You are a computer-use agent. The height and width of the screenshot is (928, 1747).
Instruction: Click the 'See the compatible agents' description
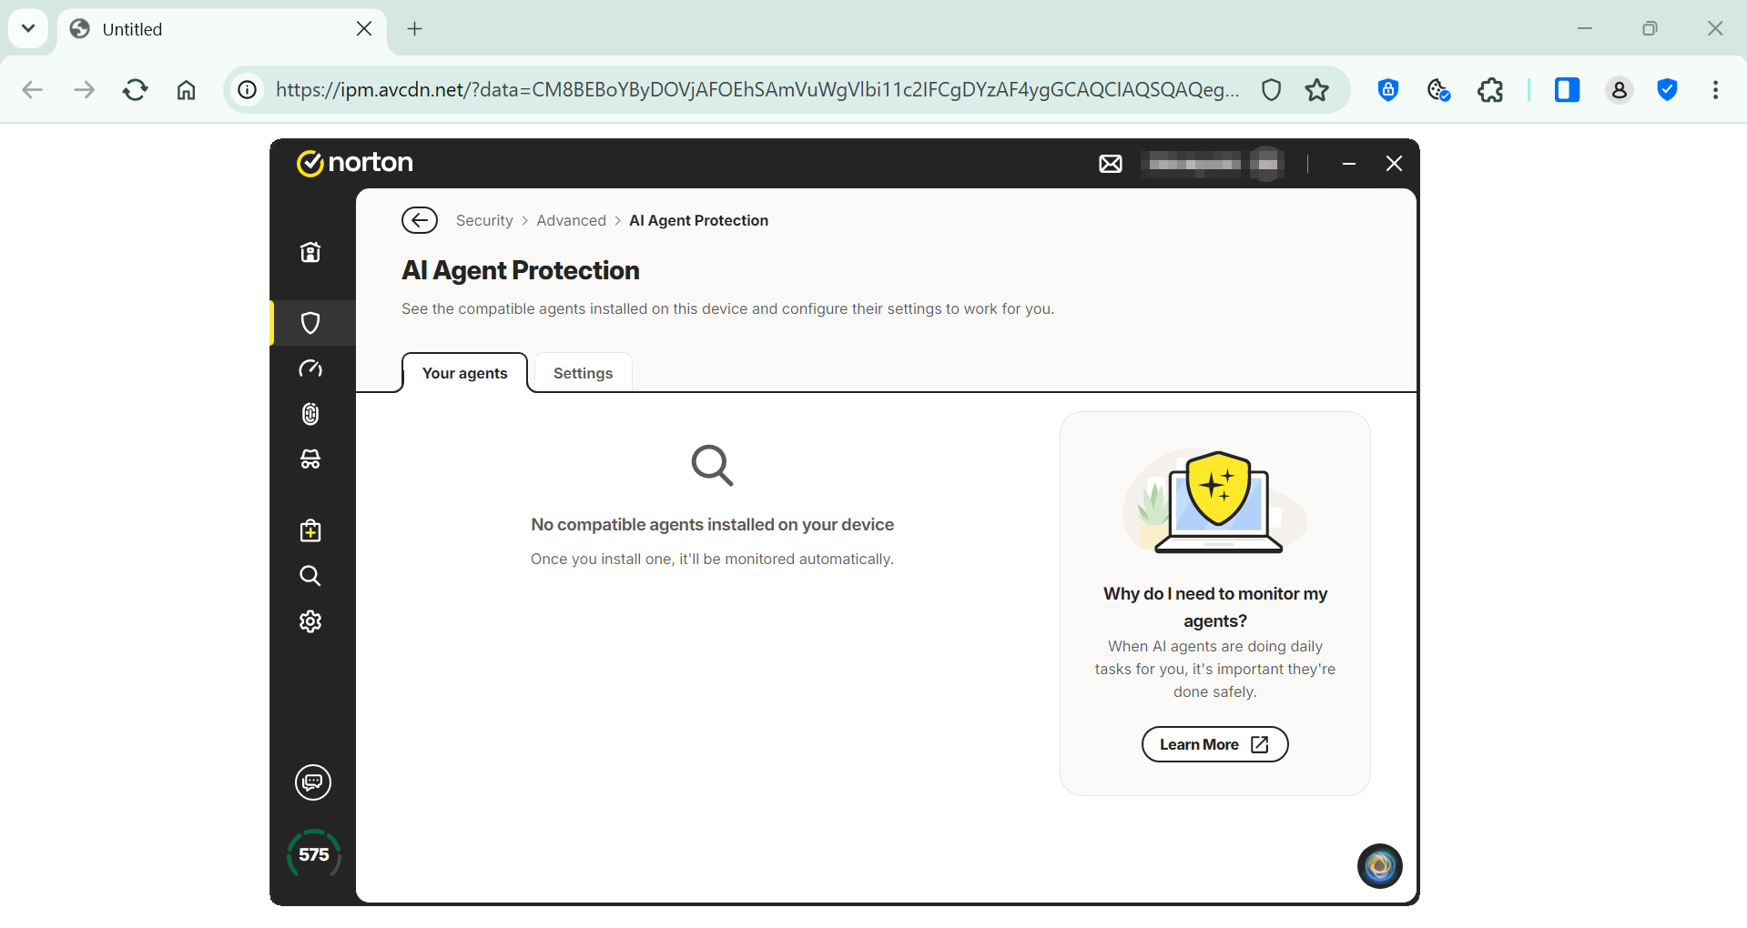(727, 309)
